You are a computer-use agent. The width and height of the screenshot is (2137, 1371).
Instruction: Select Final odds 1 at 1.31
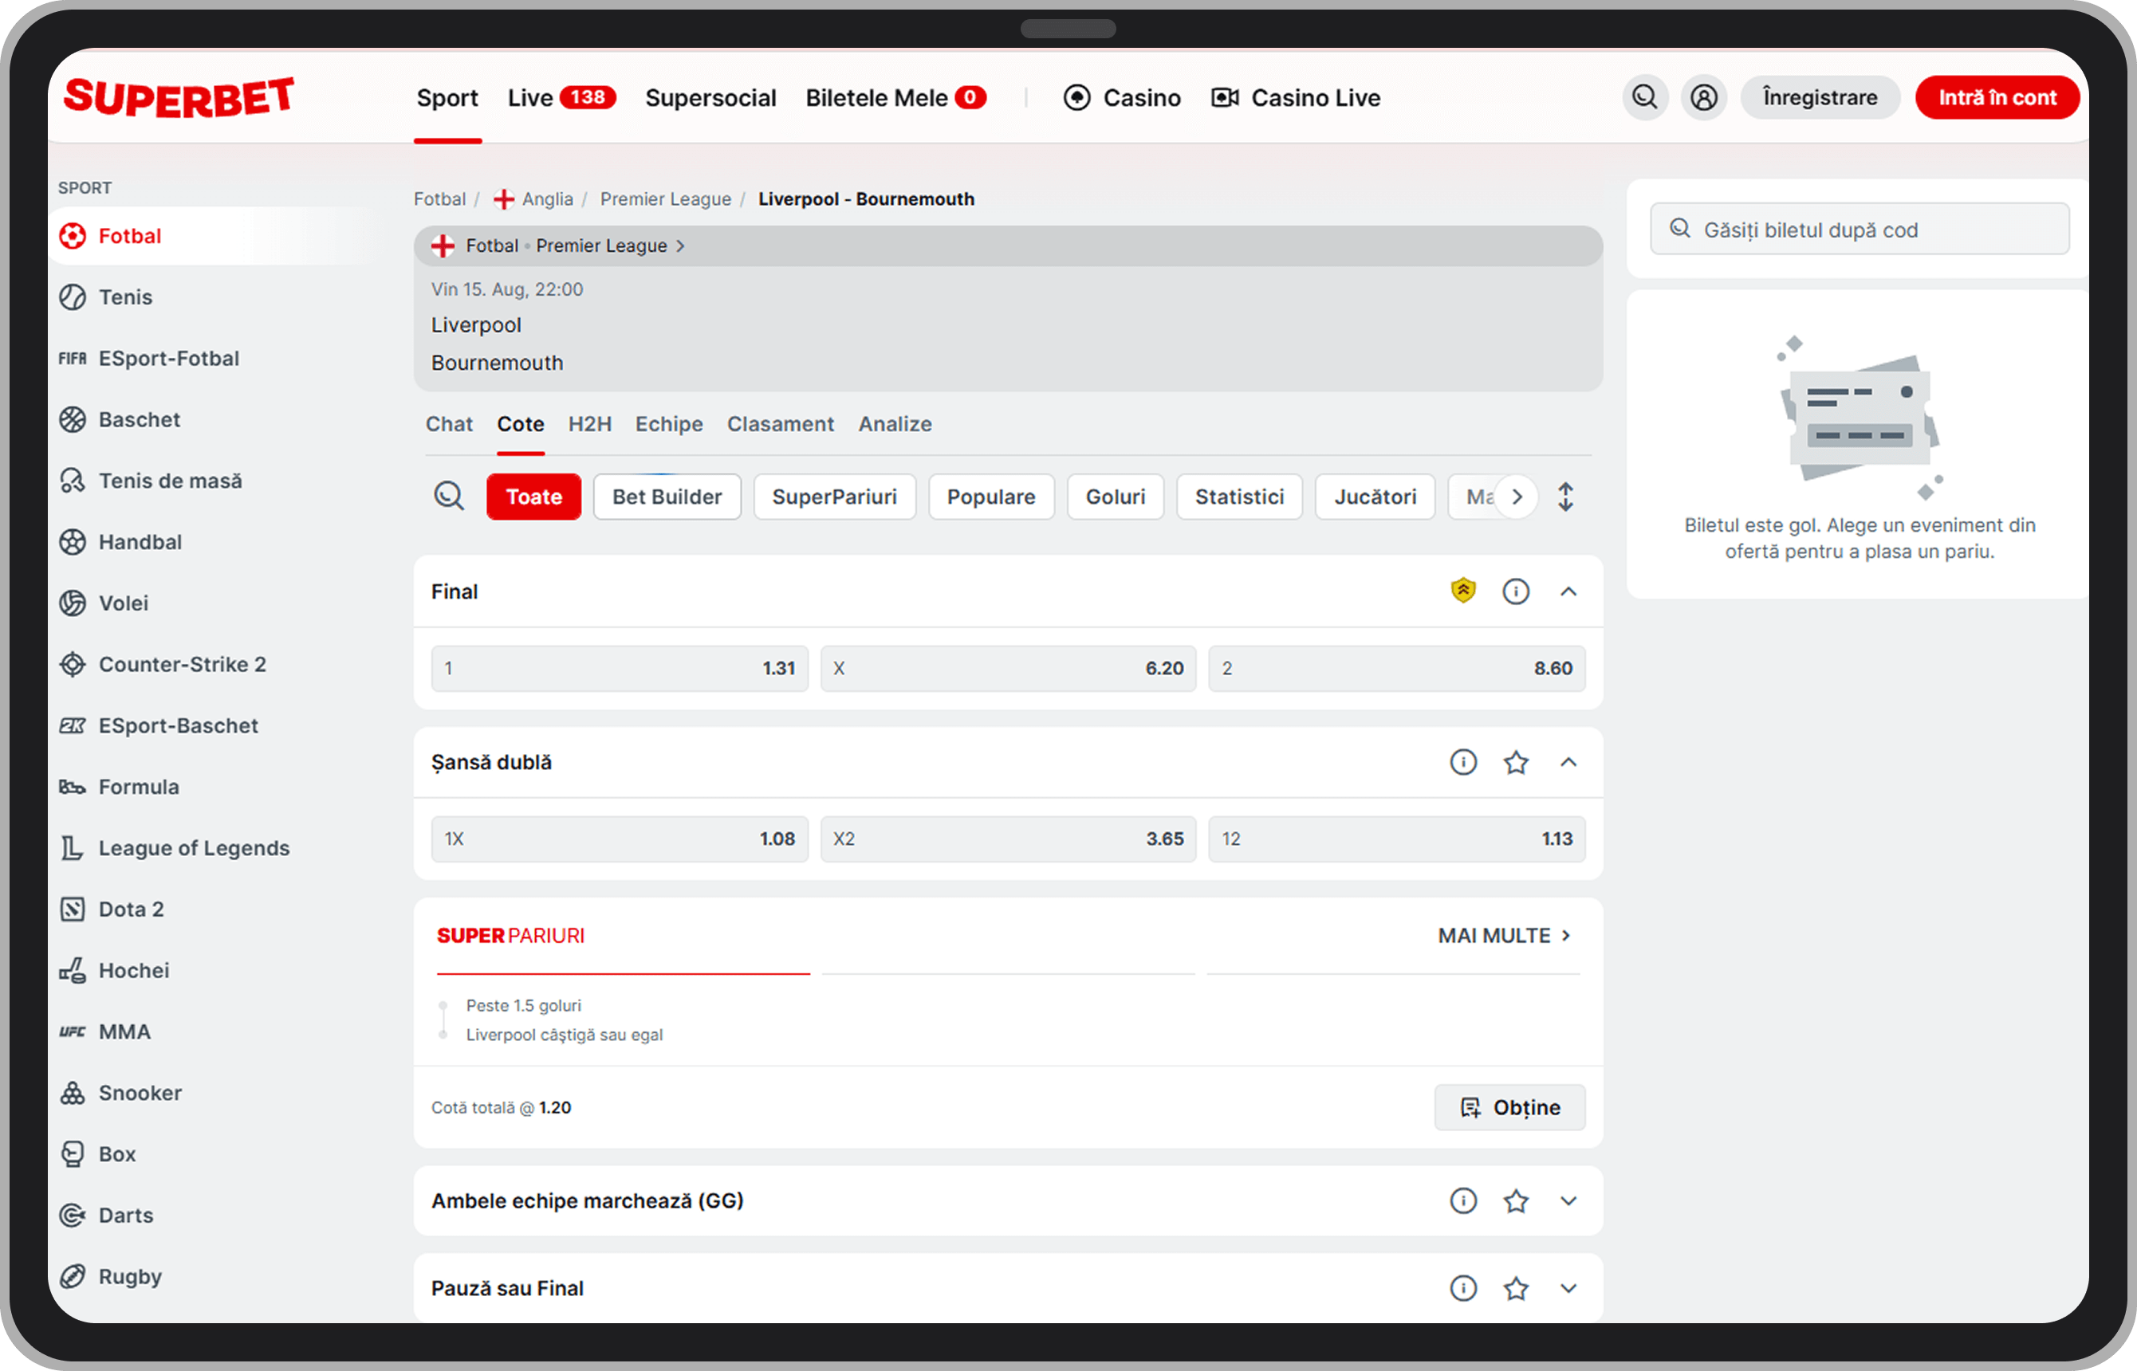(620, 669)
